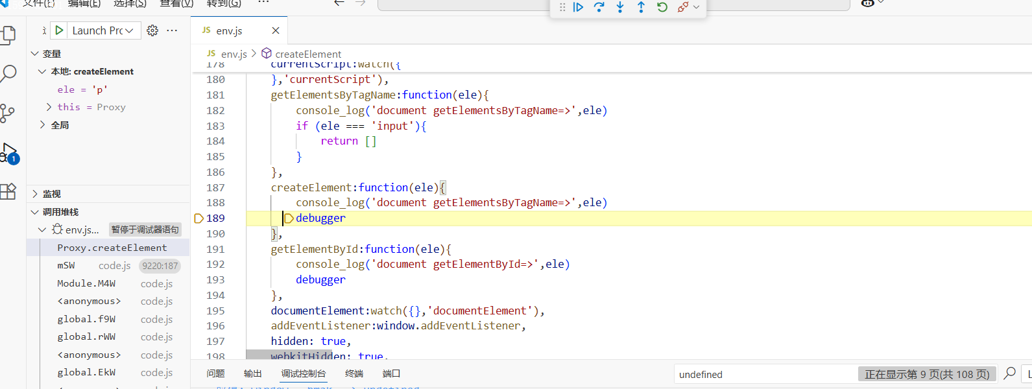Click the debug console filter input field

[x=765, y=374]
